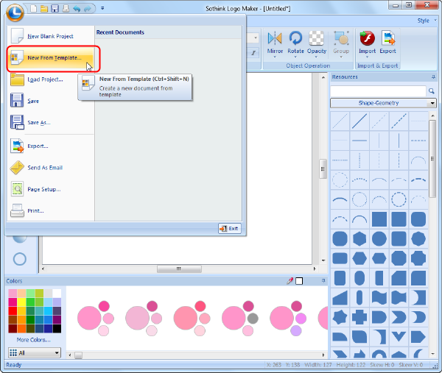
Task: Click the white current color box beside eyedropper
Action: [299, 281]
